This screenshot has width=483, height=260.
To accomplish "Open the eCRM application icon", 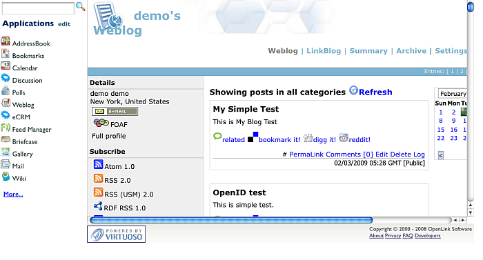I will pyautogui.click(x=6, y=115).
